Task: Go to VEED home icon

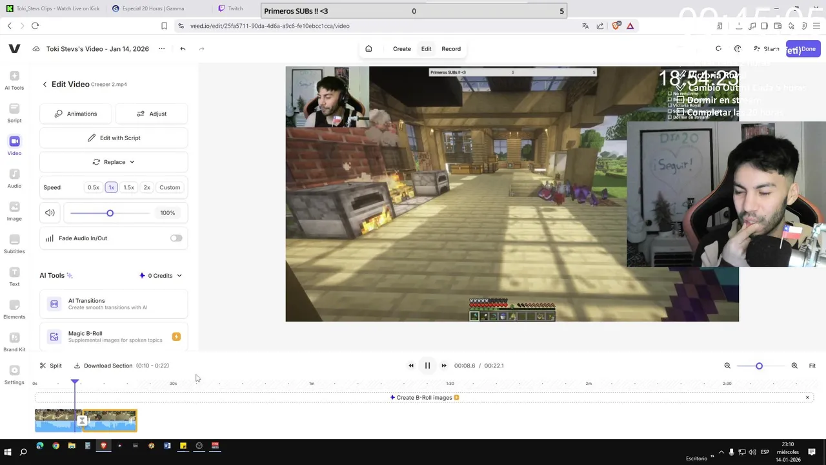Action: click(x=368, y=49)
